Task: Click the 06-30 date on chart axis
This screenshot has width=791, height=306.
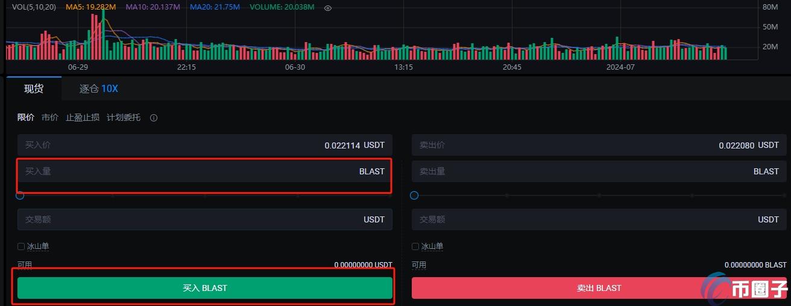Action: [x=295, y=67]
